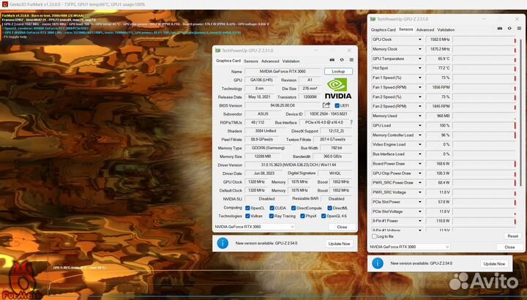Select Validation tab in Sensors window

(x=446, y=30)
